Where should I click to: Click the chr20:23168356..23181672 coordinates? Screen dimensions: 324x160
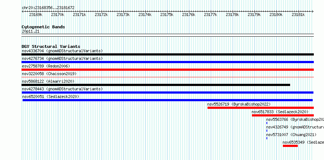(48, 8)
